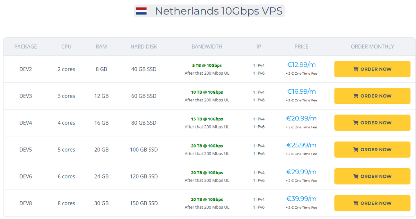Viewport: 416px width, 219px height.
Task: Select the €39.99/m price text
Action: 301,199
